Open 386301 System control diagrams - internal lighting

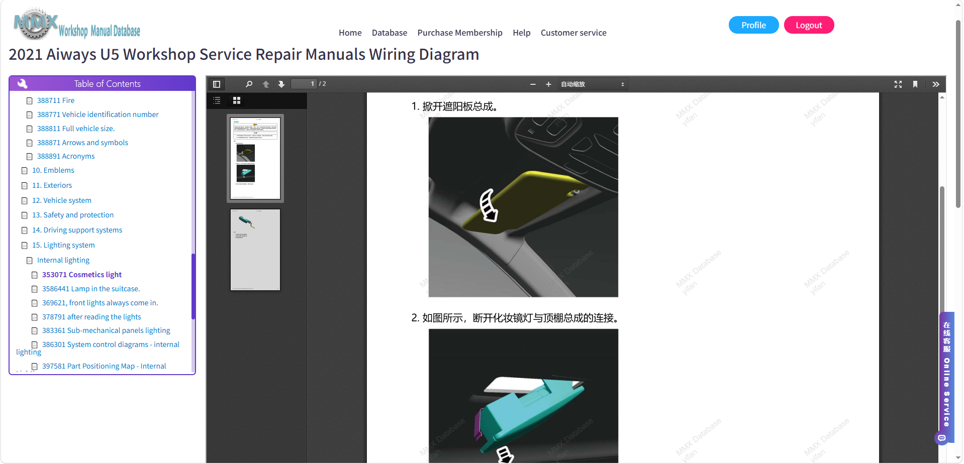tap(111, 344)
